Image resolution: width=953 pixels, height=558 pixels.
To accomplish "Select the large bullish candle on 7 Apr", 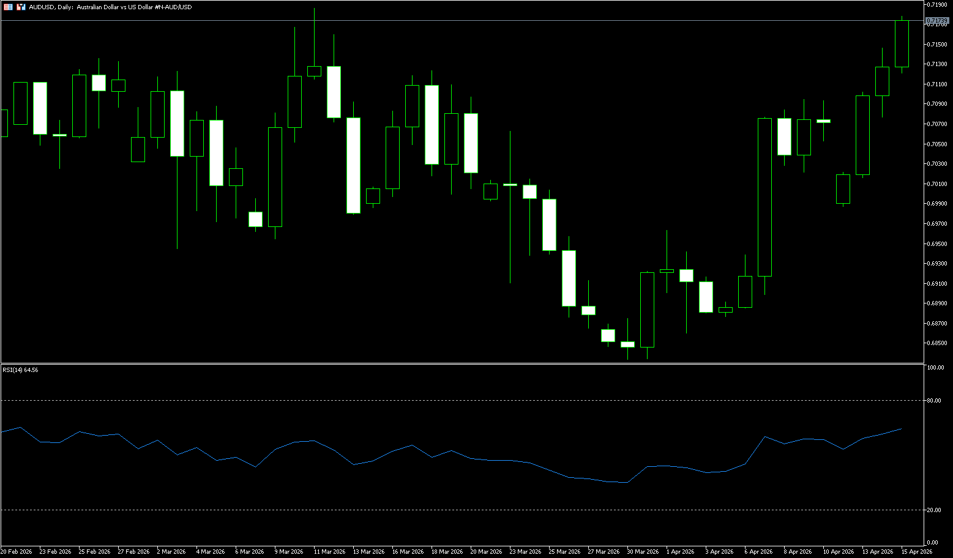I will pyautogui.click(x=764, y=197).
